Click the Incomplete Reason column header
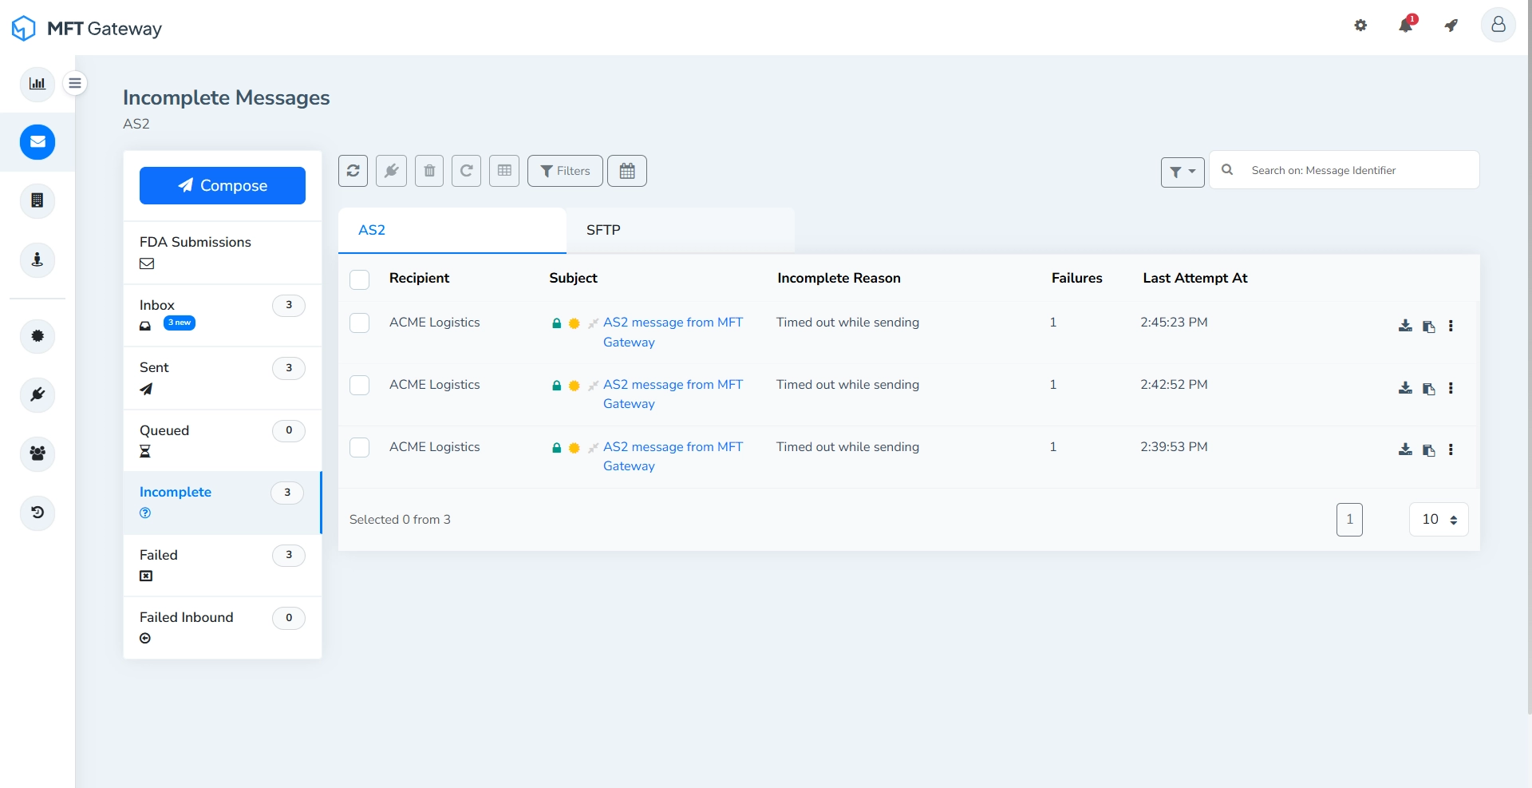Viewport: 1532px width, 788px height. [x=839, y=278]
